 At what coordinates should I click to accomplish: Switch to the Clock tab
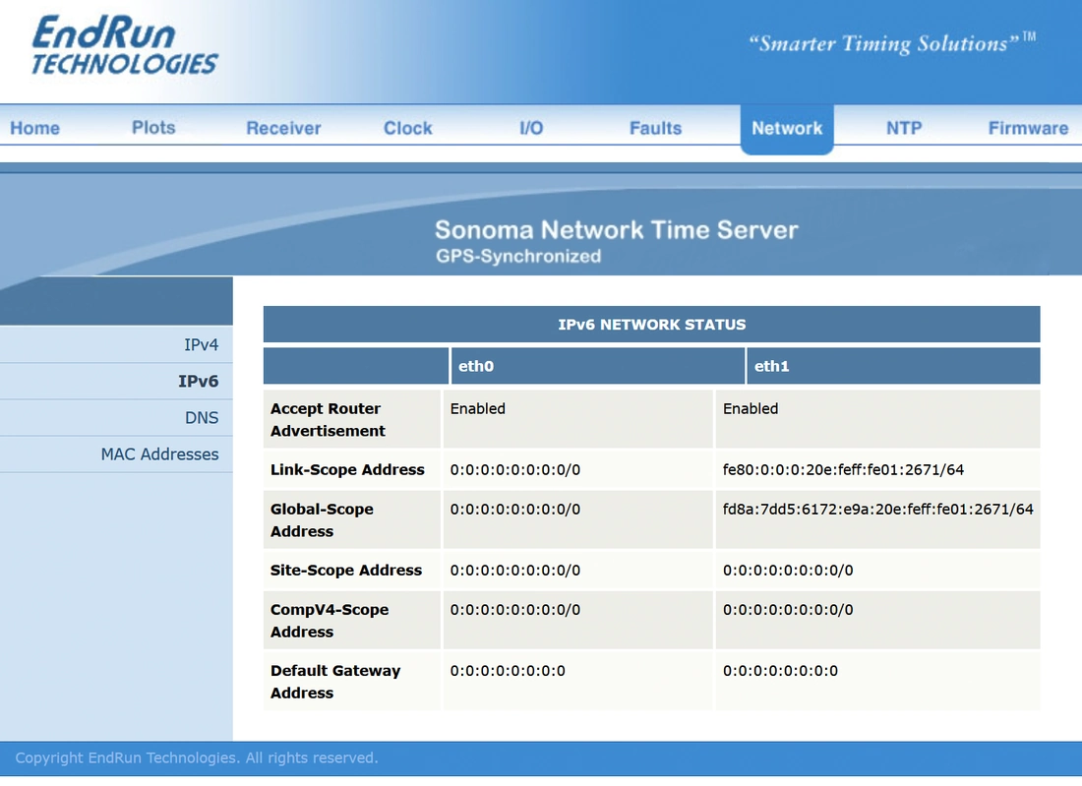coord(408,128)
